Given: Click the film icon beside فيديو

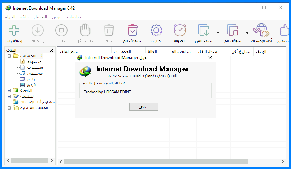Looking at the screenshot, I should (22, 85).
